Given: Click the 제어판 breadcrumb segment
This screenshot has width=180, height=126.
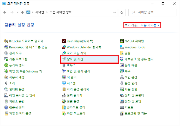Looking at the screenshot, I should coord(40,12).
